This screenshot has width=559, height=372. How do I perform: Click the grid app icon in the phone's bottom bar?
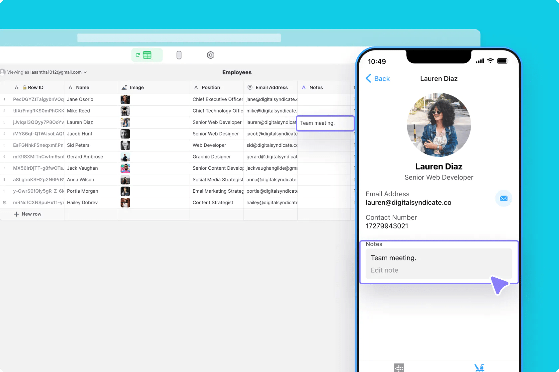[x=398, y=368]
